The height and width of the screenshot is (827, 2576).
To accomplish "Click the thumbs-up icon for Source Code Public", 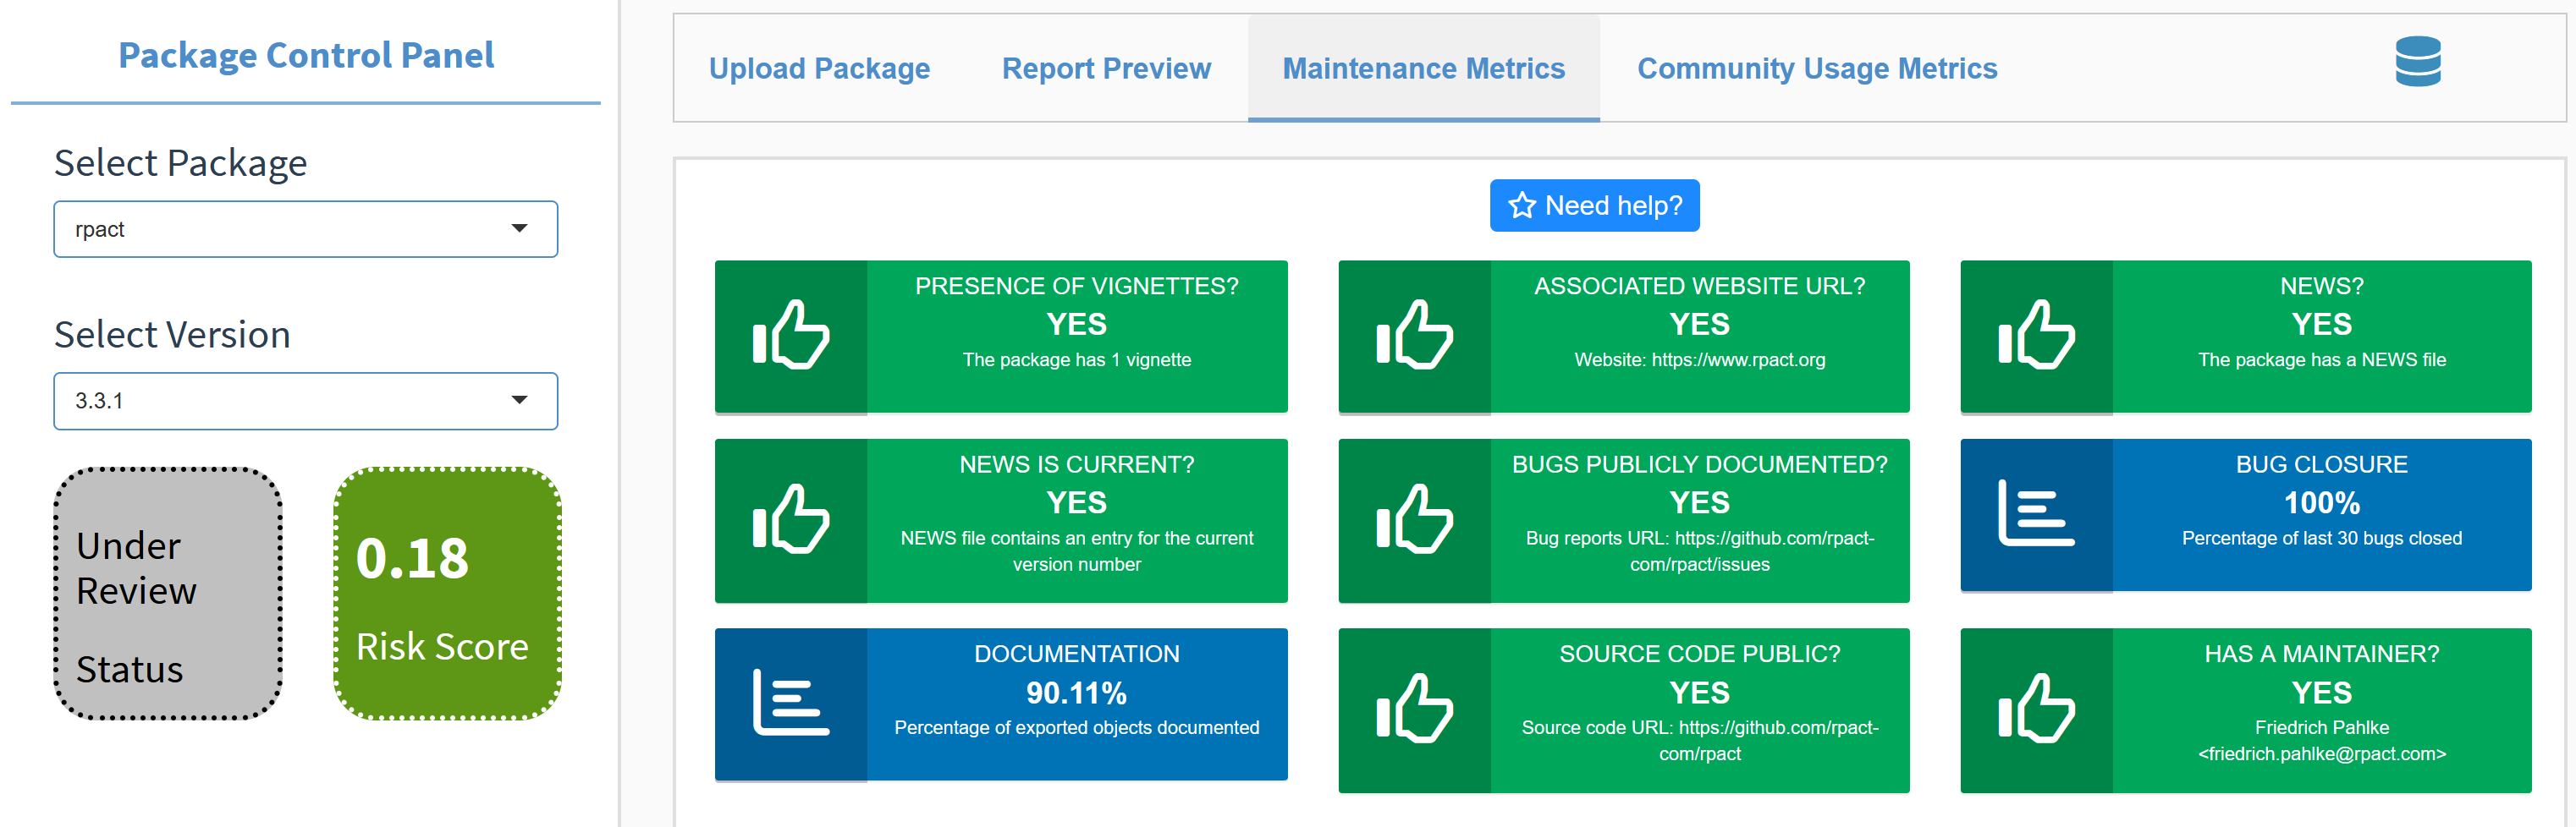I will coord(1413,709).
